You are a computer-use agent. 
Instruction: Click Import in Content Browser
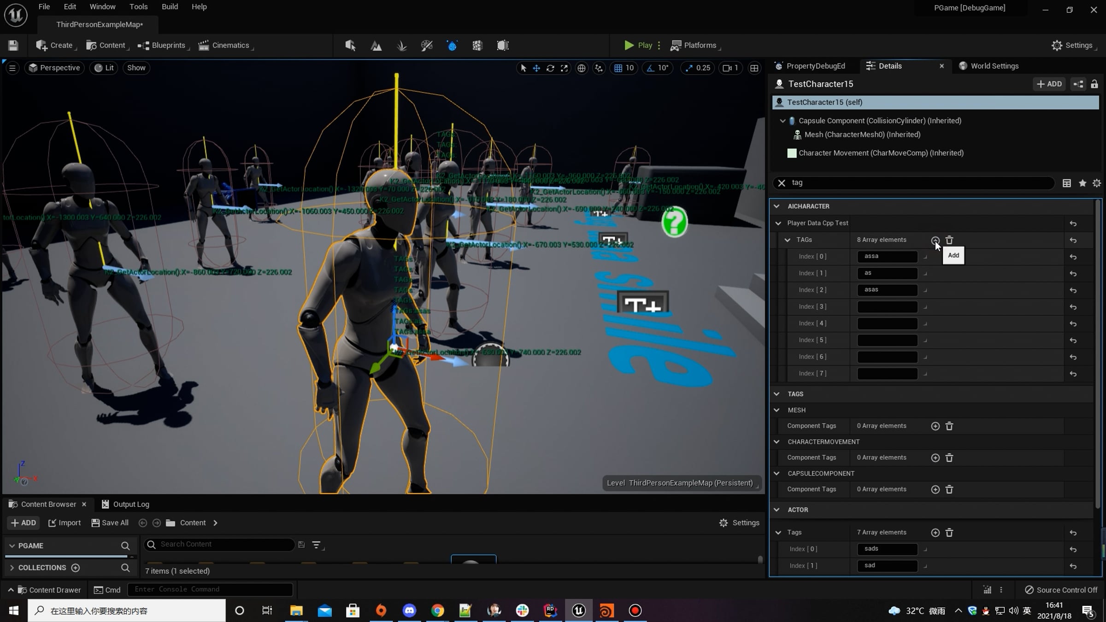click(64, 523)
